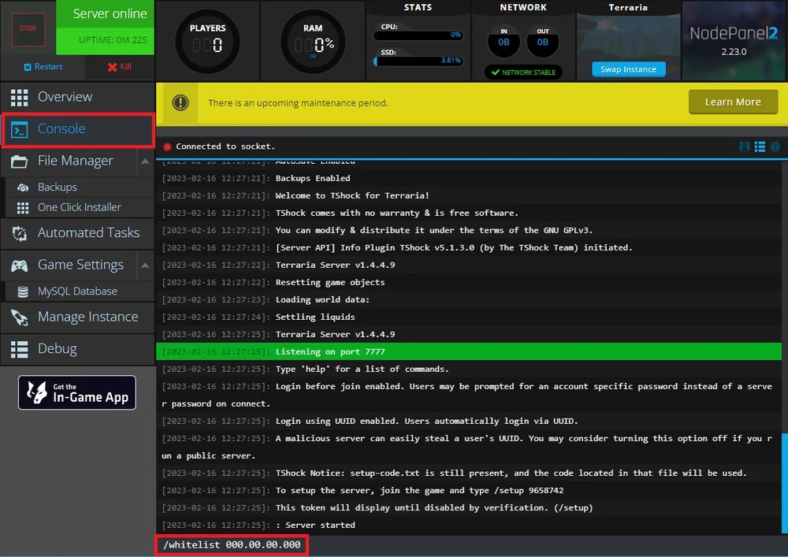Click the console pop-out icon left of list icon
The width and height of the screenshot is (788, 557).
click(x=745, y=147)
